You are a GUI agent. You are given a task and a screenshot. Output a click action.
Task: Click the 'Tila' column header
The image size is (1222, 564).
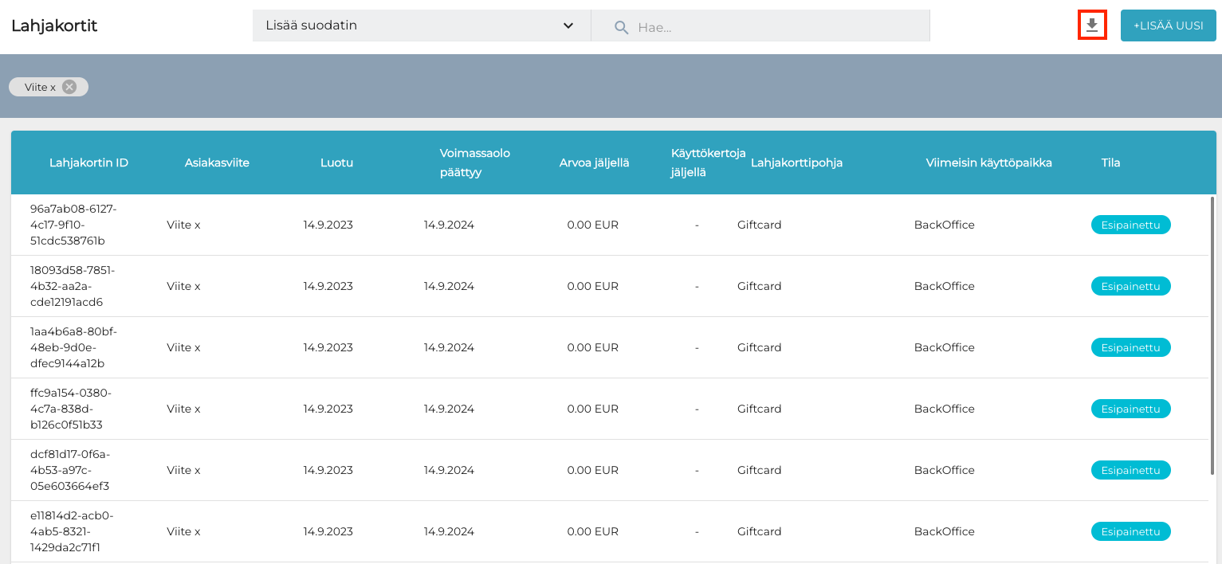(1110, 163)
